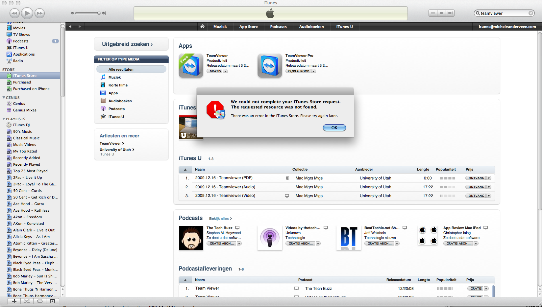
Task: Collapse the GENIUS sidebar section
Action: [x=4, y=98]
